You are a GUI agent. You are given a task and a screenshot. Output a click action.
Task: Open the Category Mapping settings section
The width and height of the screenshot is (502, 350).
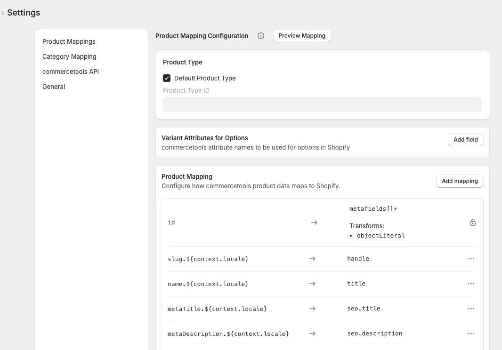tap(69, 56)
